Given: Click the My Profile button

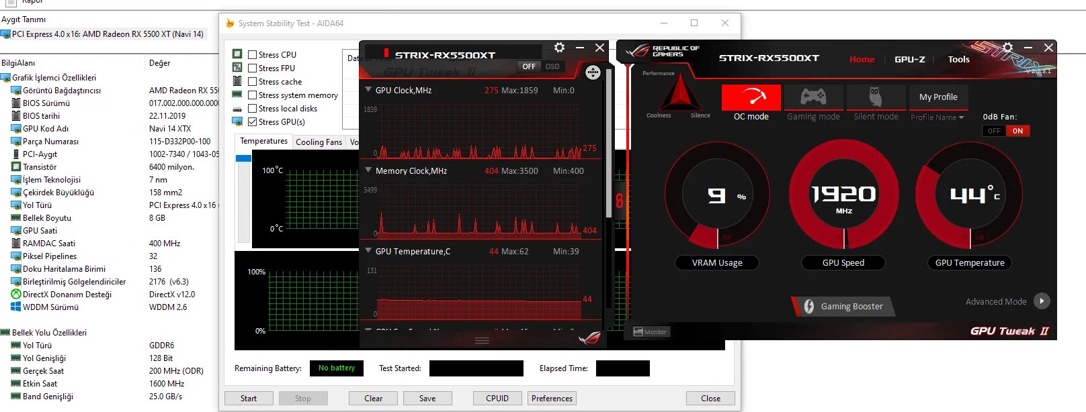Looking at the screenshot, I should [938, 97].
